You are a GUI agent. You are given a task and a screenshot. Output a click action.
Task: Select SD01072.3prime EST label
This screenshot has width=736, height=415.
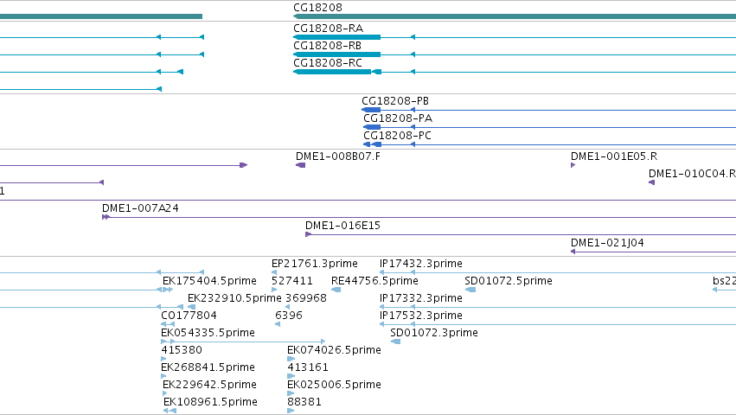point(434,333)
